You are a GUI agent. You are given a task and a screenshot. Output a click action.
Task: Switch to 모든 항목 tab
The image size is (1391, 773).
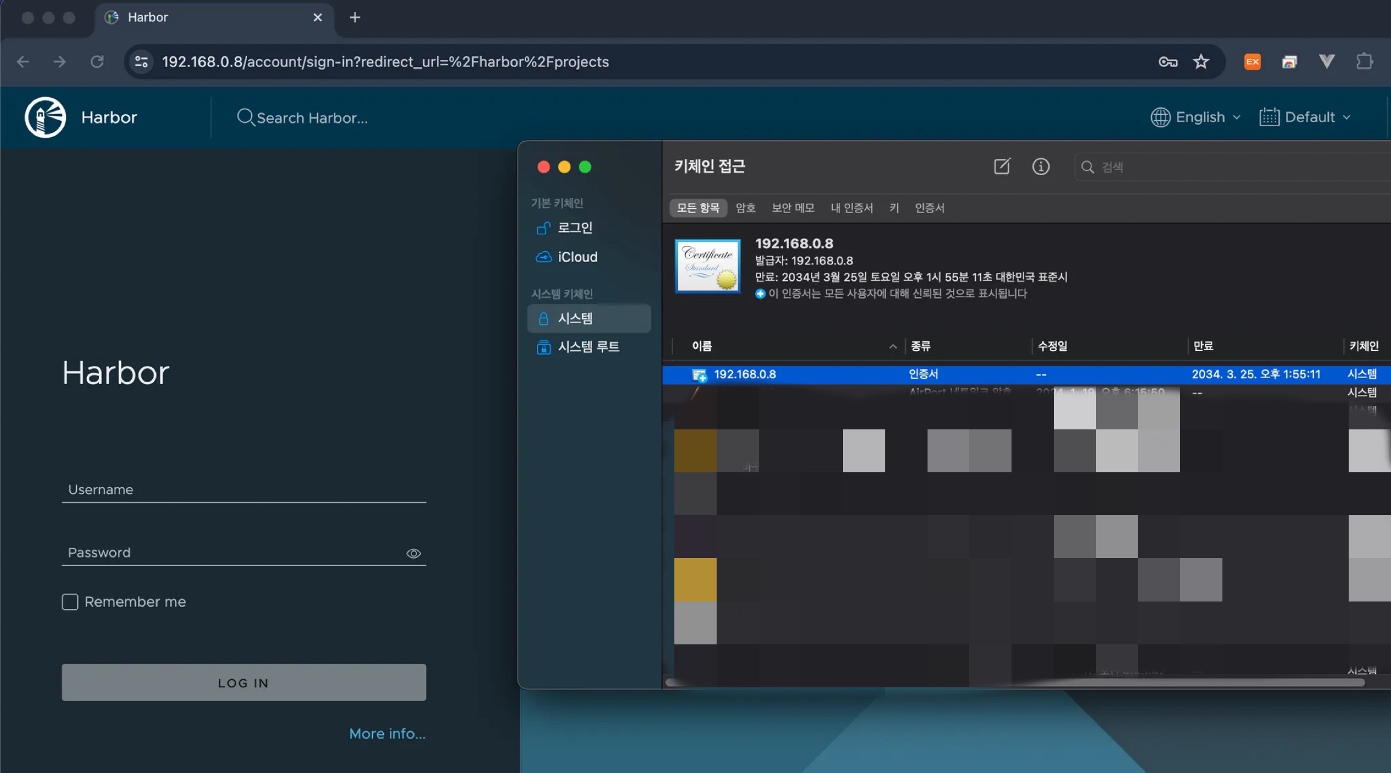pyautogui.click(x=698, y=208)
